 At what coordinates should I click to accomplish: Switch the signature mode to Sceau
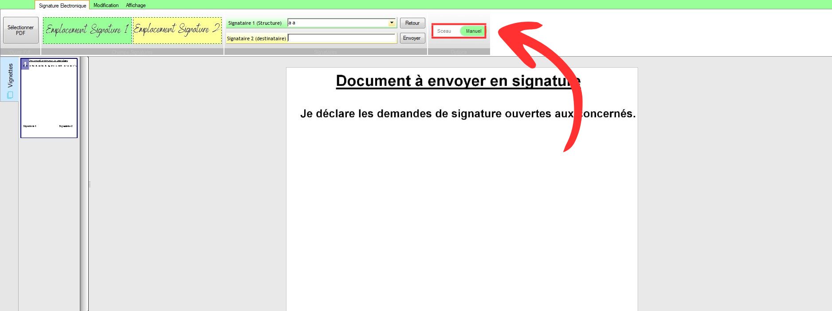point(444,31)
